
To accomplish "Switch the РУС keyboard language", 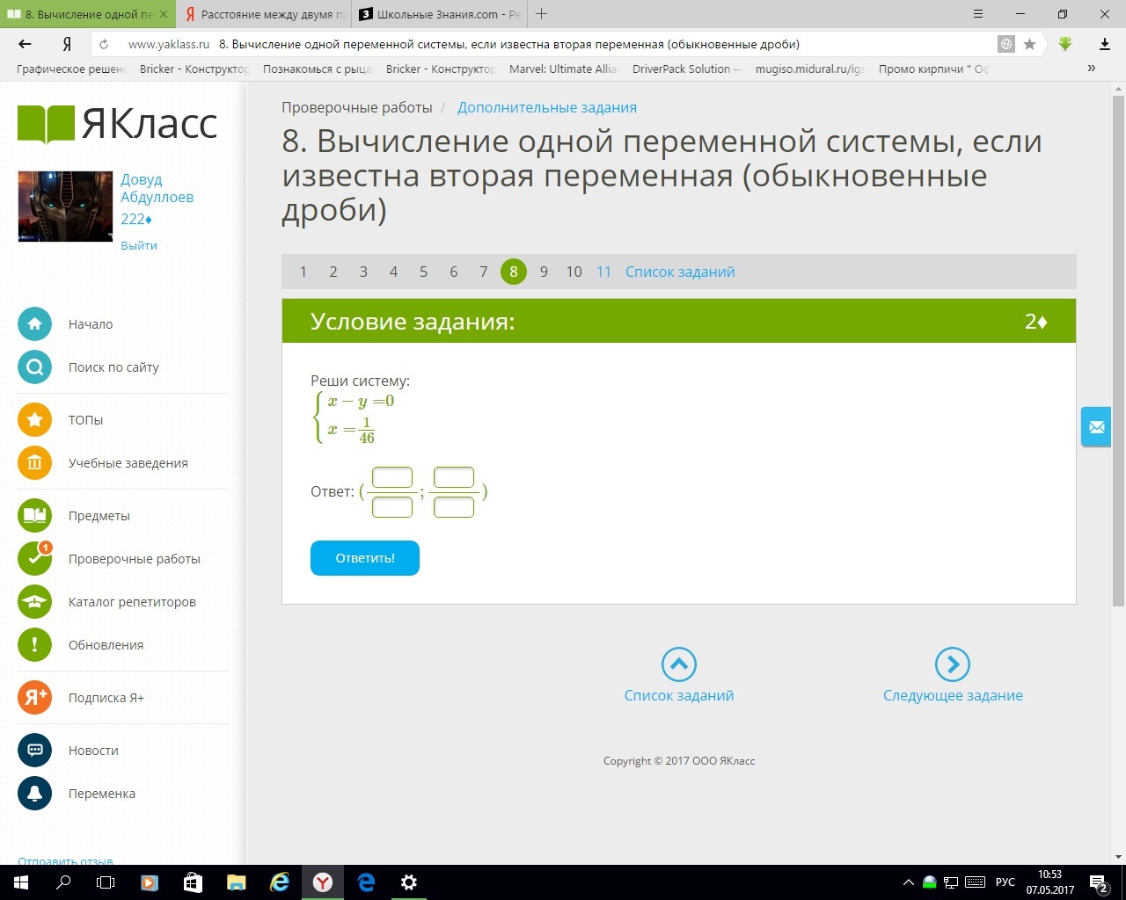I will pyautogui.click(x=1005, y=882).
